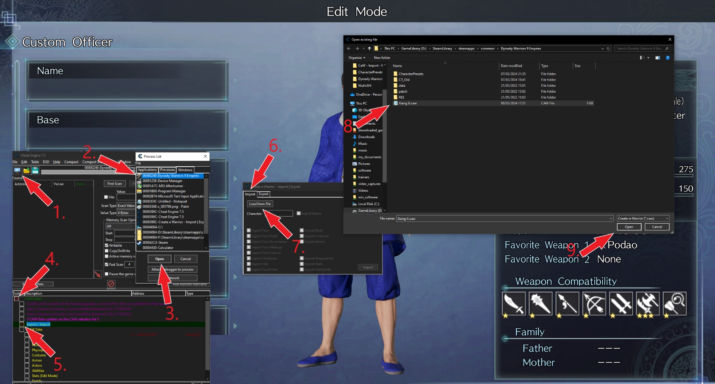Click the red arrow add-to-address-list icon
The image size is (715, 384).
[x=98, y=274]
